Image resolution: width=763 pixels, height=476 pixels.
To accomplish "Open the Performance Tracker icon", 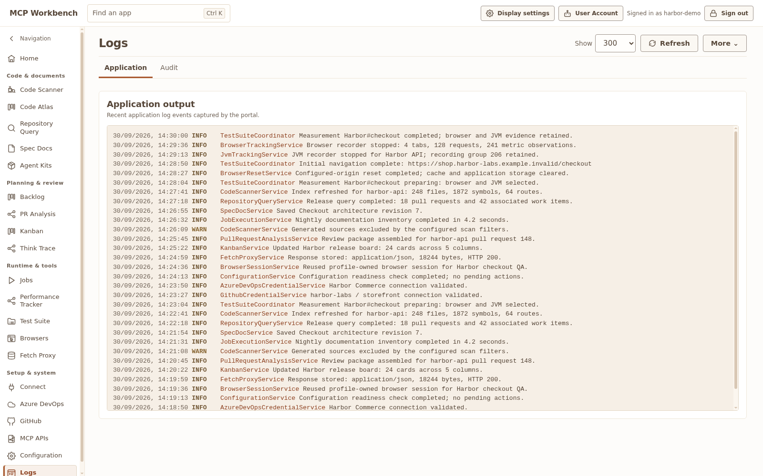I will [x=11, y=301].
